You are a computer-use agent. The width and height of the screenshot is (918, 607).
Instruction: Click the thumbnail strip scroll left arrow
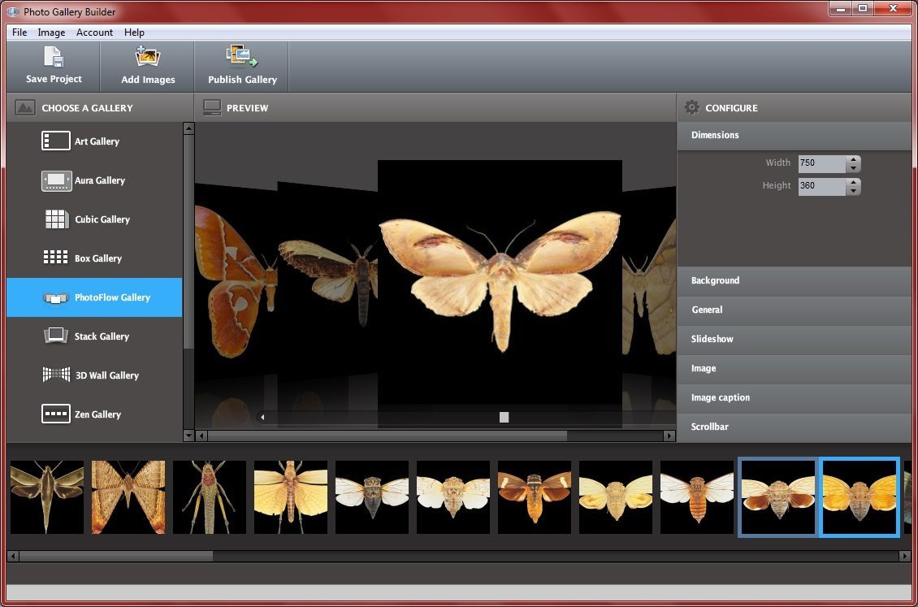click(13, 556)
